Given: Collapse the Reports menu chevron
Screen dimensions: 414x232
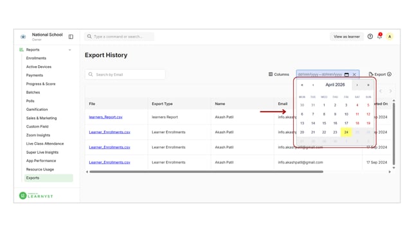Looking at the screenshot, I should pyautogui.click(x=70, y=50).
